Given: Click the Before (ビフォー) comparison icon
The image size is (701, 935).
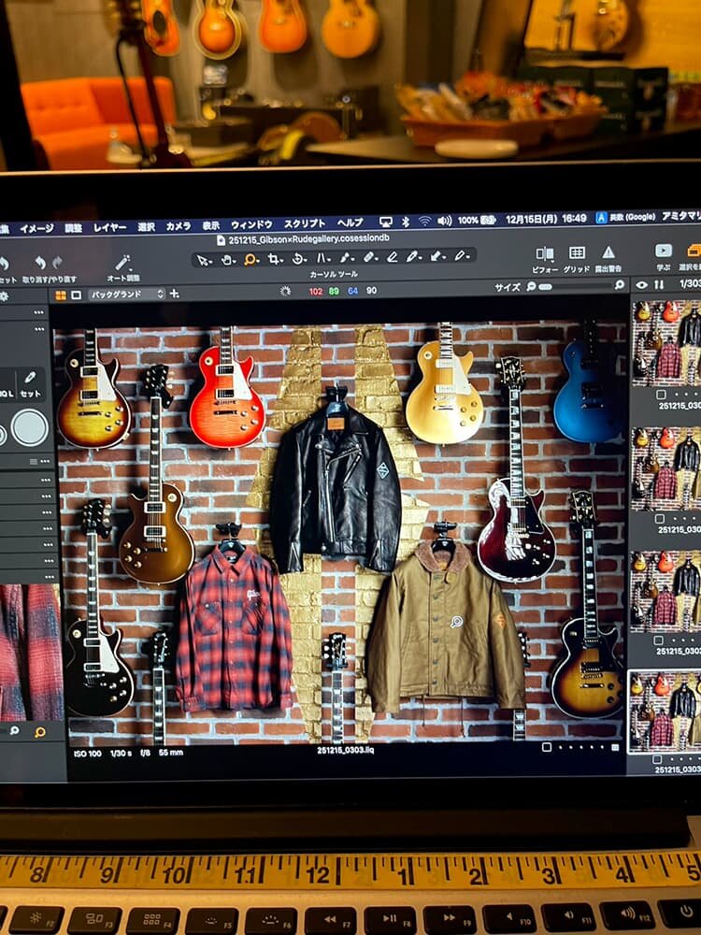Looking at the screenshot, I should tap(545, 253).
